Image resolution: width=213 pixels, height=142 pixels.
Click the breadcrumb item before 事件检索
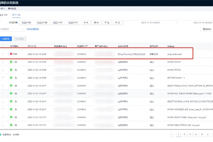coord(2,9)
